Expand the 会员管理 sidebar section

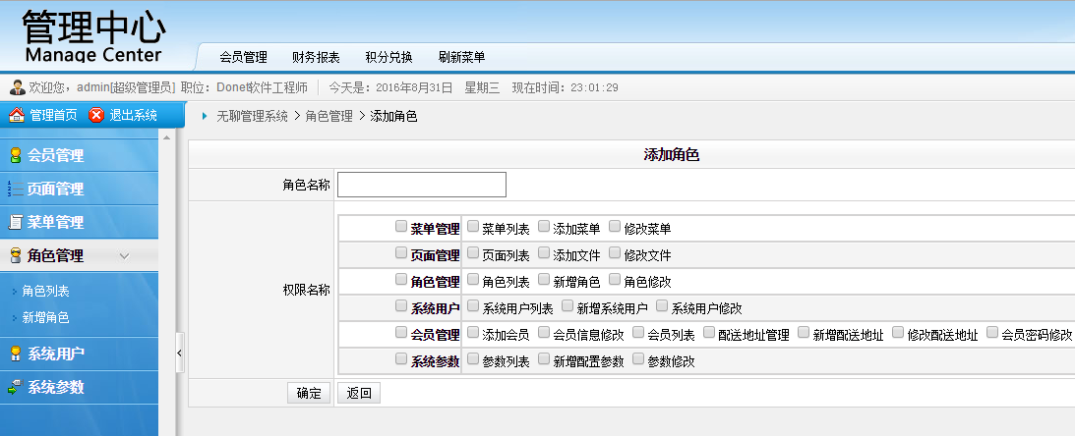click(79, 155)
